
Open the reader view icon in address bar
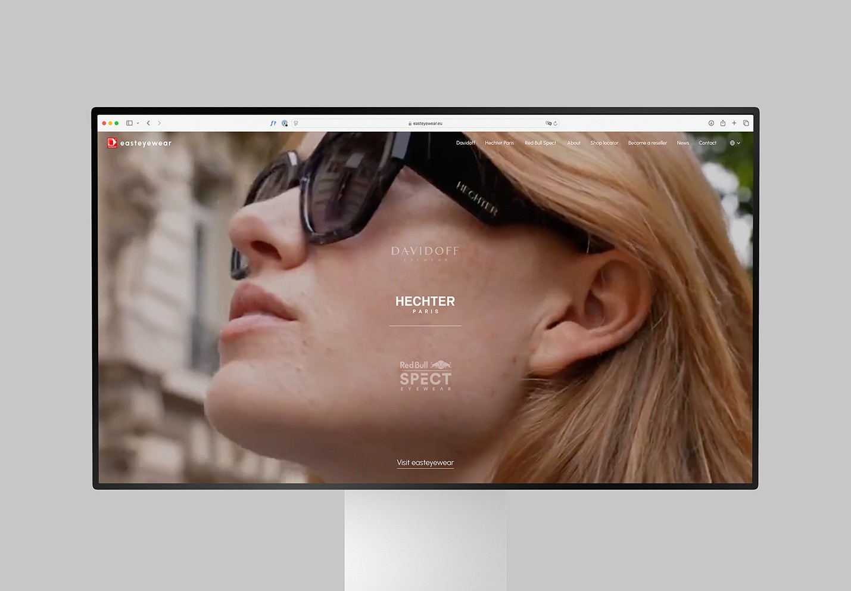tap(296, 123)
